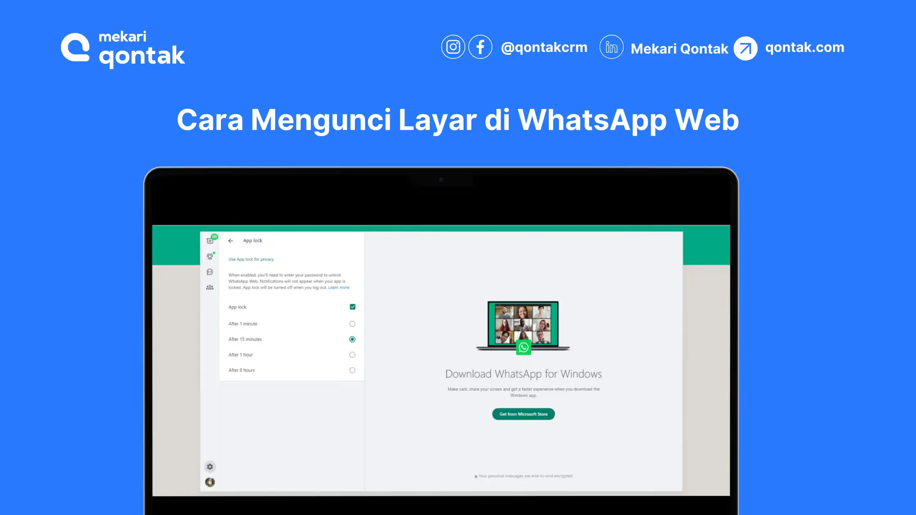
Task: Click the WhatsApp logo on laptop illustration
Action: coord(523,347)
